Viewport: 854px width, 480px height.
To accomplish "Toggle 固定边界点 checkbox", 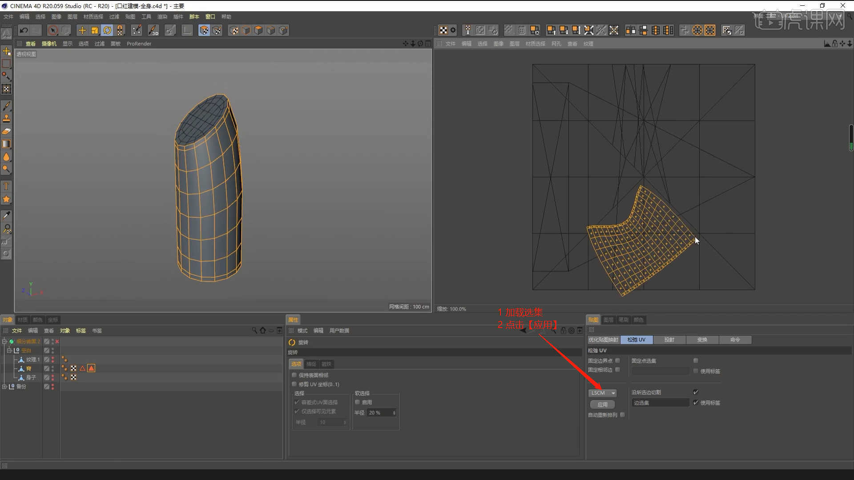I will pyautogui.click(x=617, y=360).
